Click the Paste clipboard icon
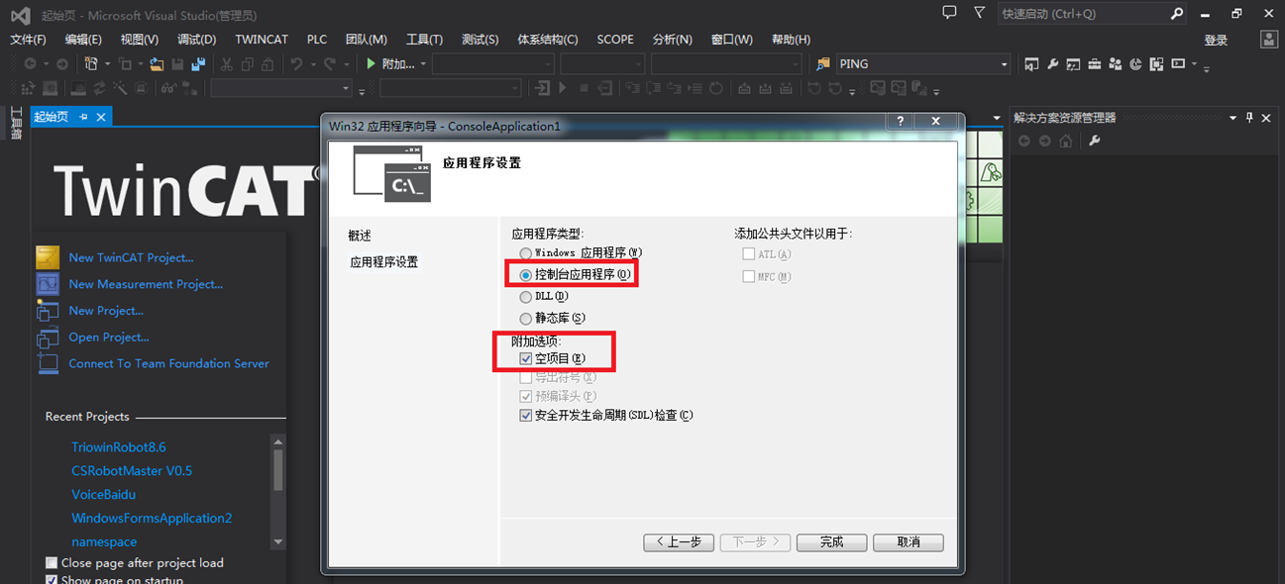Viewport: 1285px width, 584px height. (268, 64)
